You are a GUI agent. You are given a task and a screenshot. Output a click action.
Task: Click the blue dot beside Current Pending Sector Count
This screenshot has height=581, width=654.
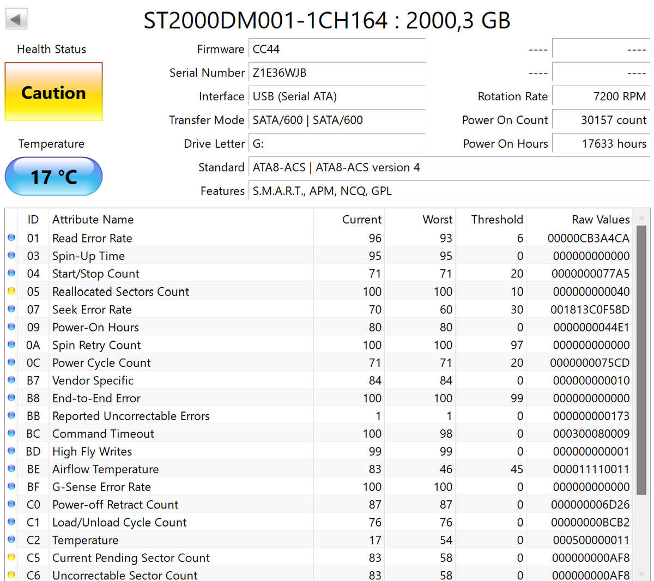11,557
